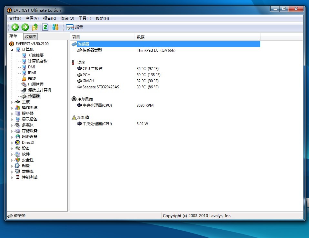The width and height of the screenshot is (309, 238).
Task: Select the highlighted 传感器 header row
Action: (x=165, y=44)
